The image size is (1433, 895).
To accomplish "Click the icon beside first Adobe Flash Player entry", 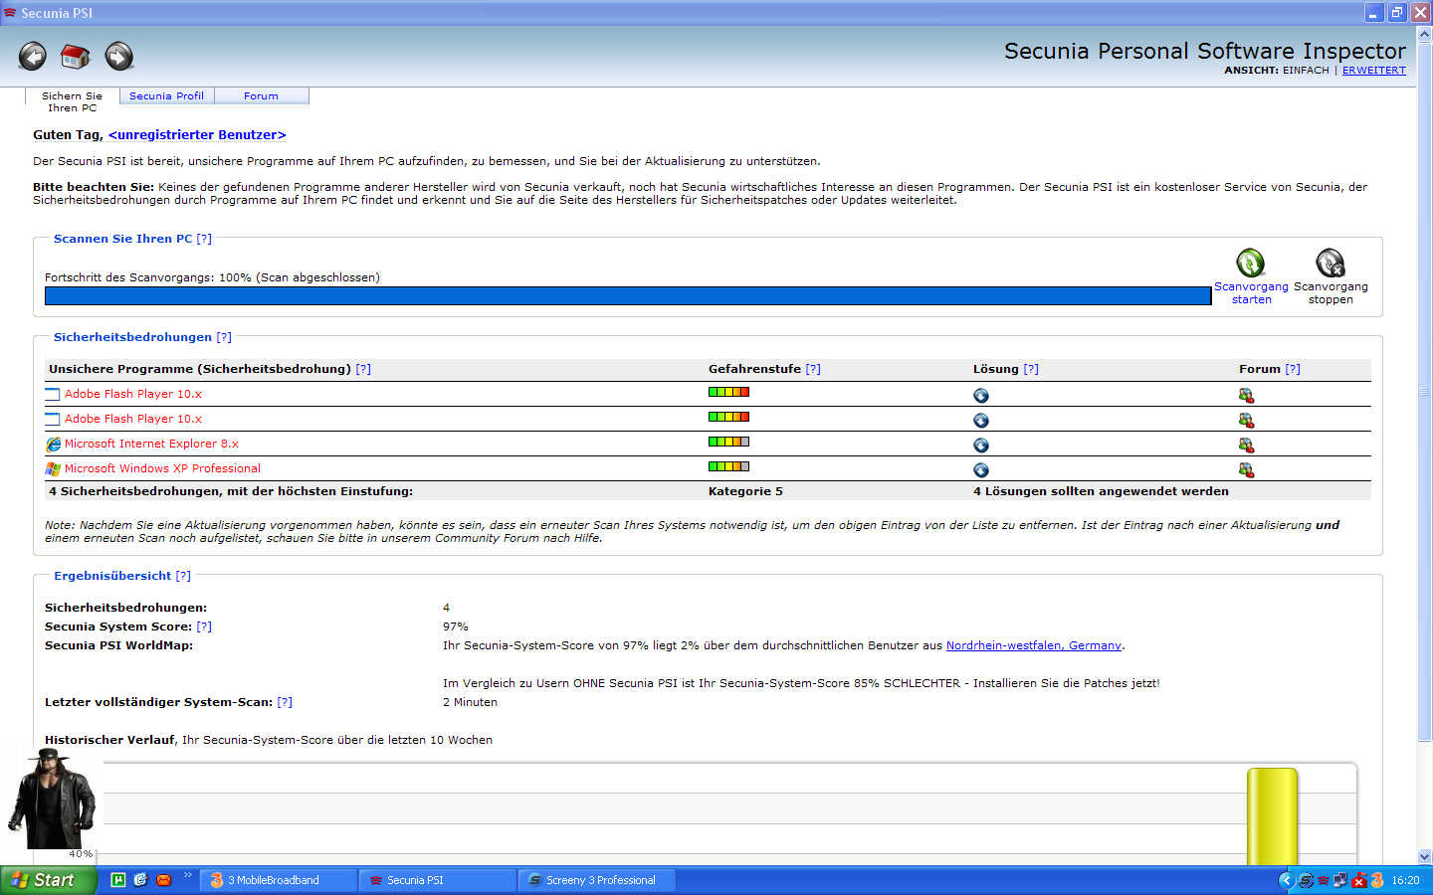I will (53, 395).
